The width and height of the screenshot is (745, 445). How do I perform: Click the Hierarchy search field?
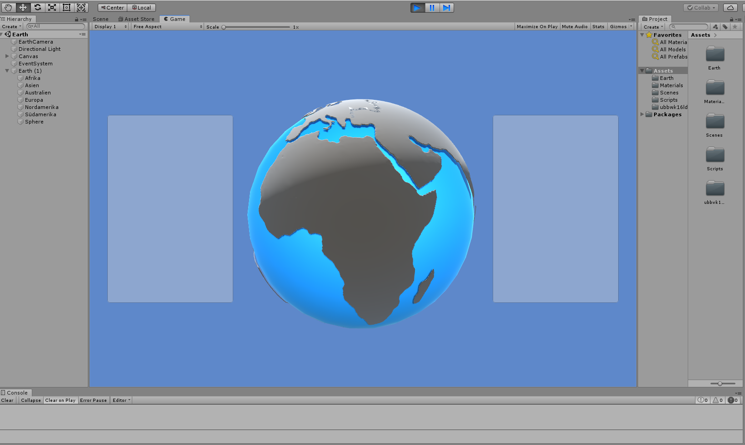(x=55, y=26)
